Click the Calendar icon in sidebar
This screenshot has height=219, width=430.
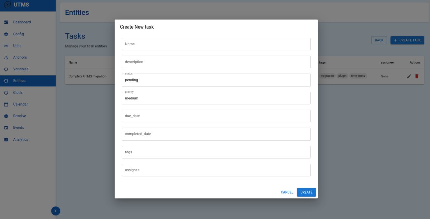point(6,105)
